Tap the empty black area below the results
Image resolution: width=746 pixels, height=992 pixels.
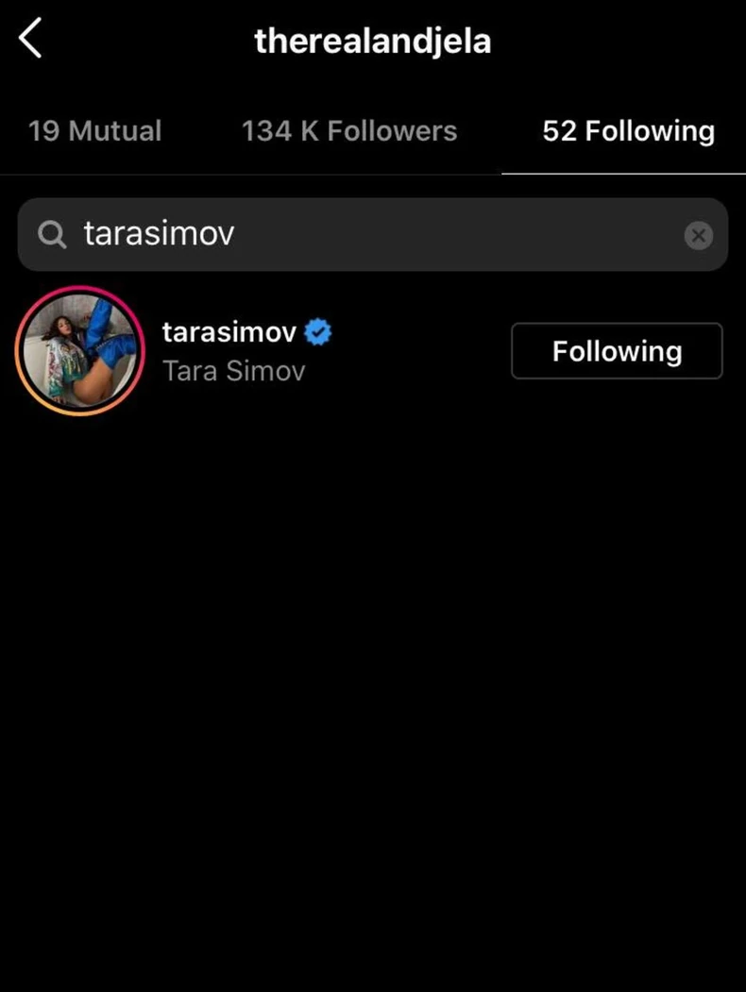coord(373,696)
